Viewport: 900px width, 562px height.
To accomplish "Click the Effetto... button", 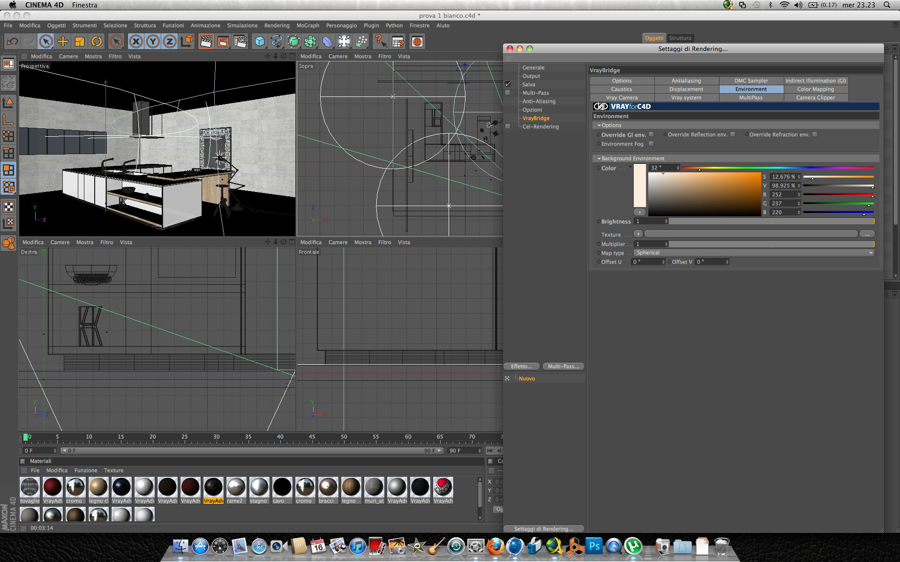I will coord(521,366).
